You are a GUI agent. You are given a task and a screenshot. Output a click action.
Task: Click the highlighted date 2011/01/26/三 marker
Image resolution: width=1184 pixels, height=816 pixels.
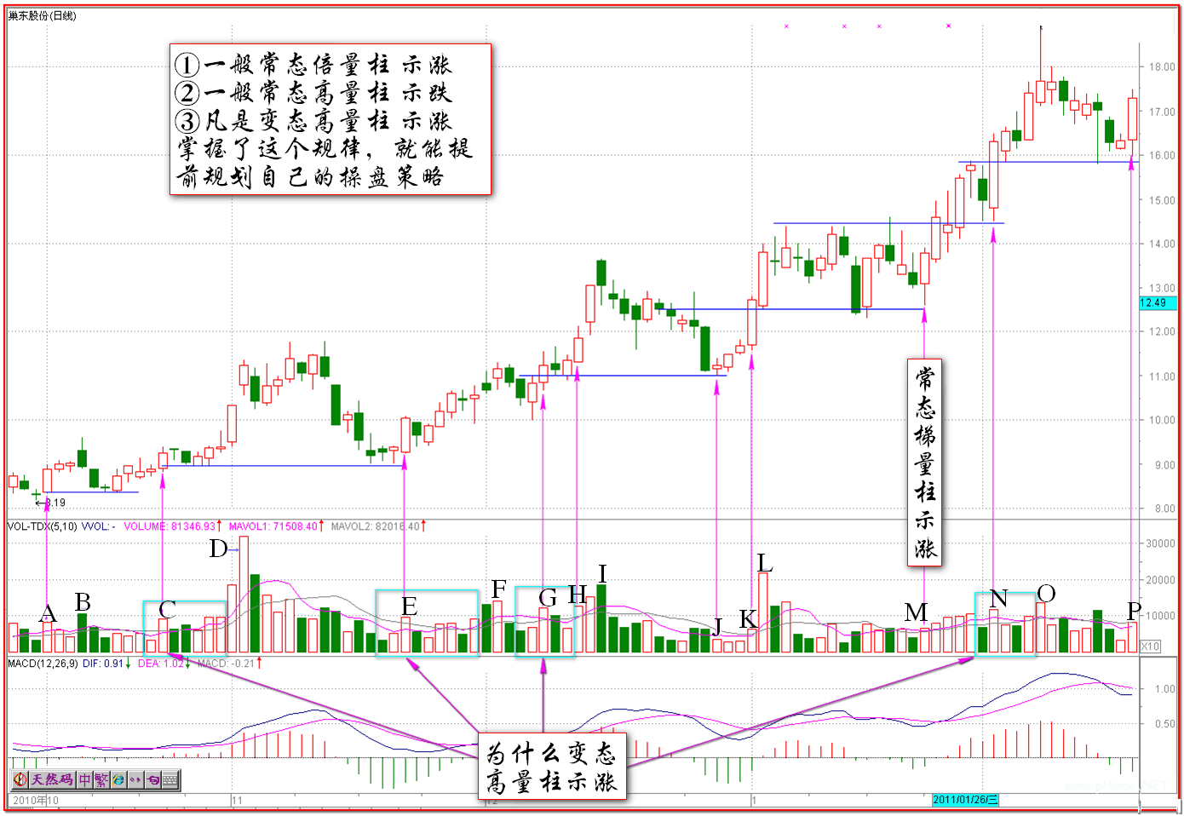point(965,800)
